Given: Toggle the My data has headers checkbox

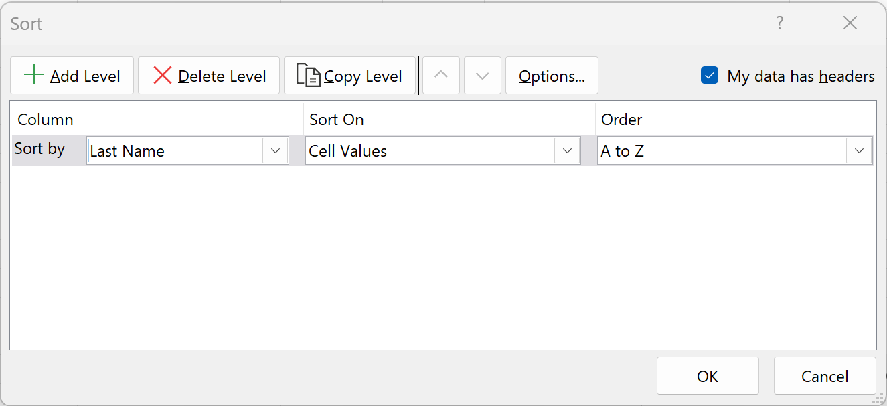Looking at the screenshot, I should [x=710, y=76].
